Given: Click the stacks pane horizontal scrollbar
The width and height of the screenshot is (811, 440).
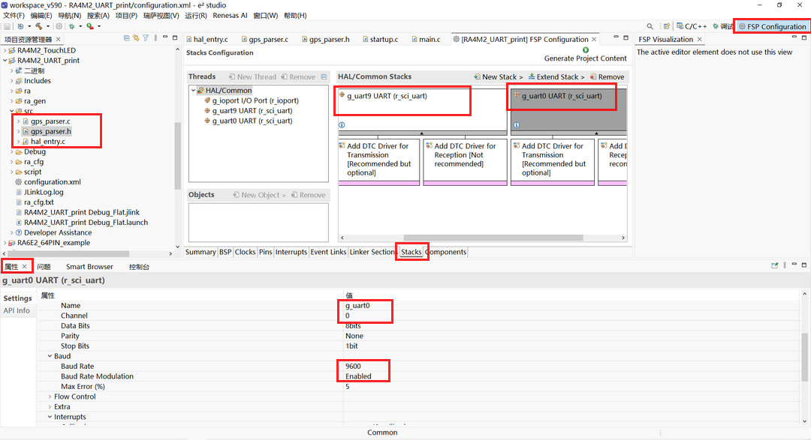Looking at the screenshot, I should [x=493, y=238].
